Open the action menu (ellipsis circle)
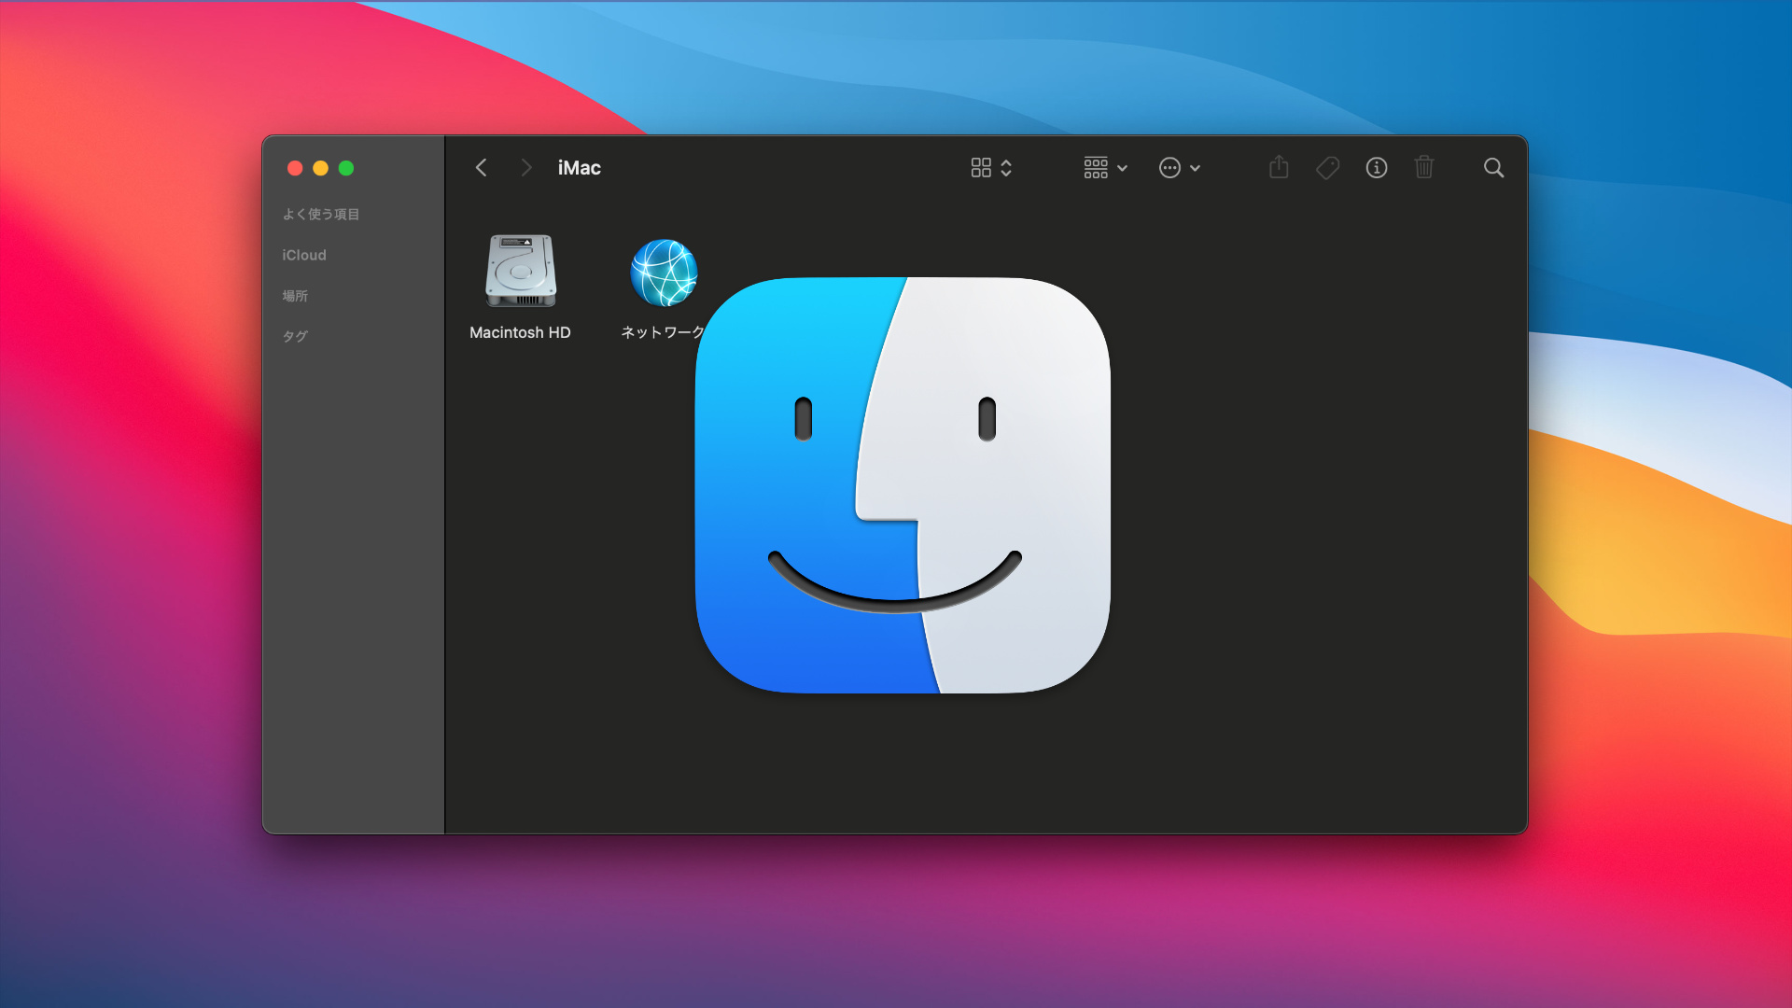The image size is (1792, 1008). (x=1180, y=168)
